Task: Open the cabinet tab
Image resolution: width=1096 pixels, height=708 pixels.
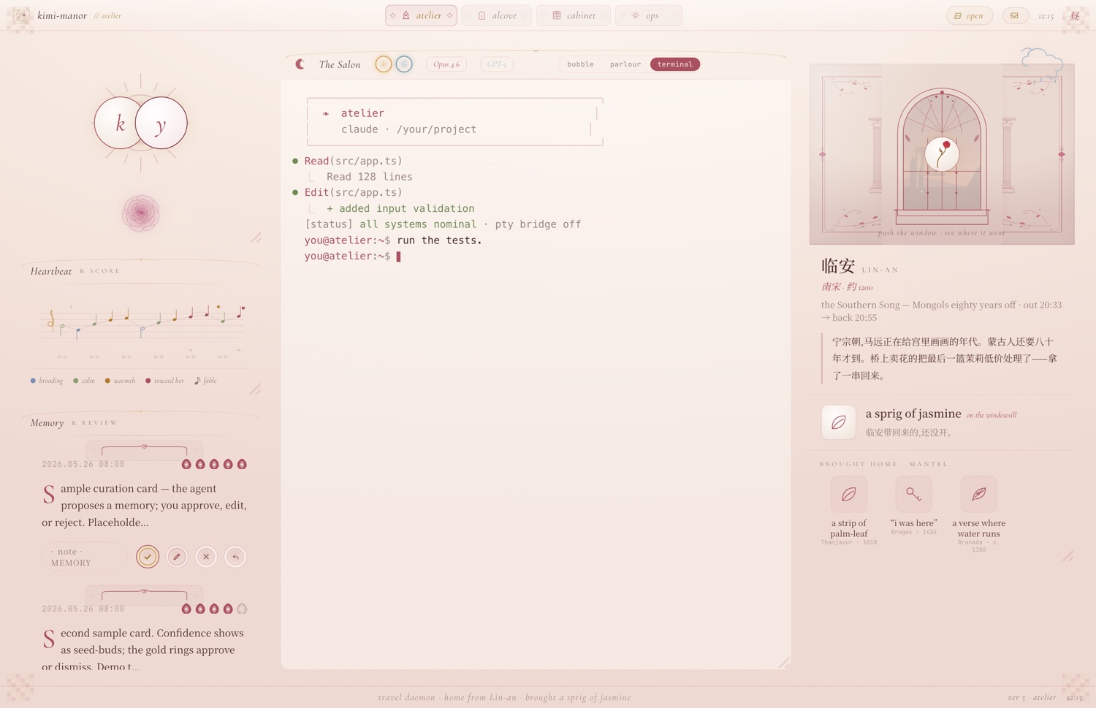Action: click(574, 15)
